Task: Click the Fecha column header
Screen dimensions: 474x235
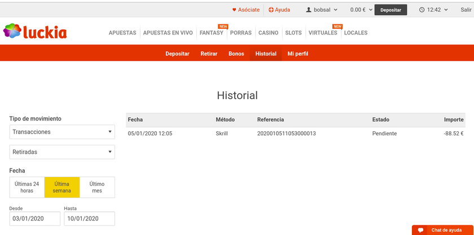Action: point(135,119)
